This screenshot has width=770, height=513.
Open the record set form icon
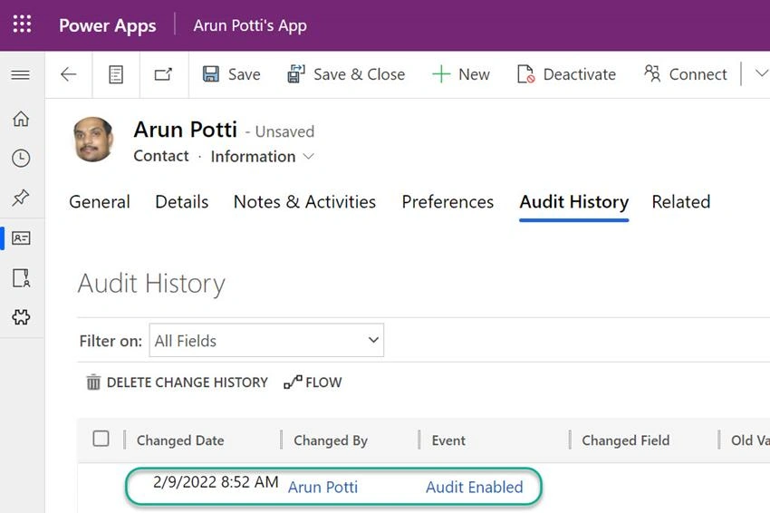pos(116,74)
